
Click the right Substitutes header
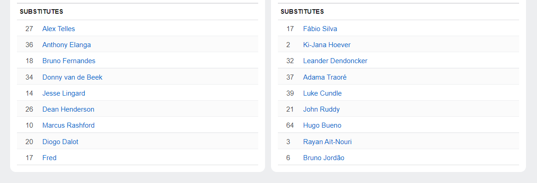(x=302, y=11)
